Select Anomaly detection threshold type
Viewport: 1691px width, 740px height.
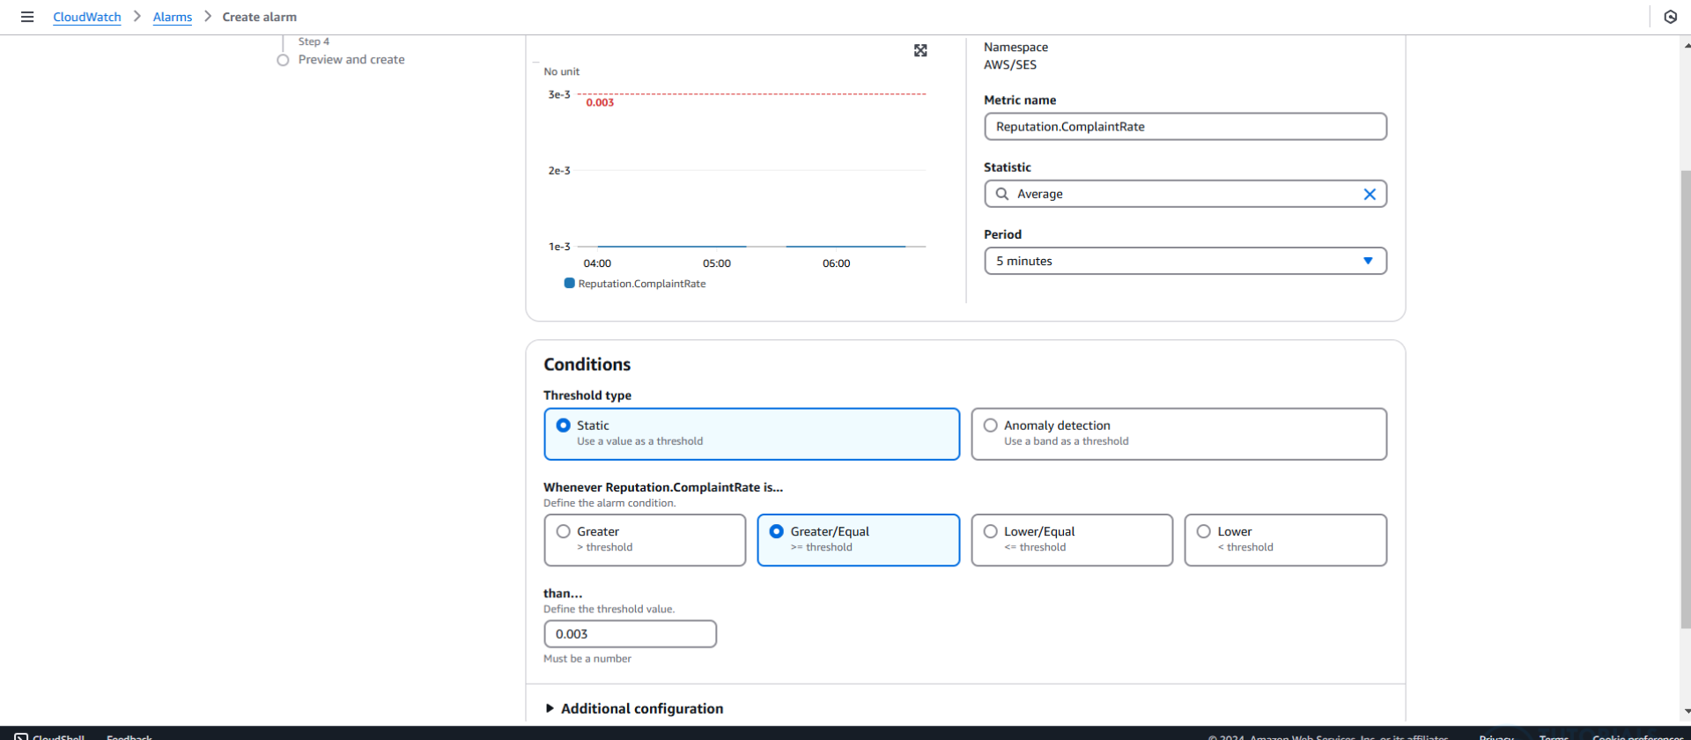[1178, 433]
